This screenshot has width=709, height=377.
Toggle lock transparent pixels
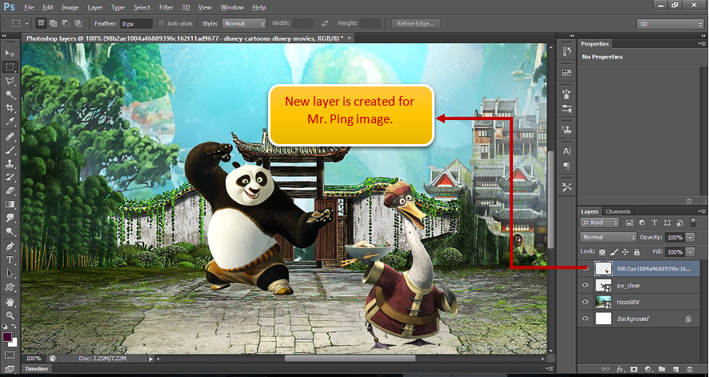coord(603,252)
